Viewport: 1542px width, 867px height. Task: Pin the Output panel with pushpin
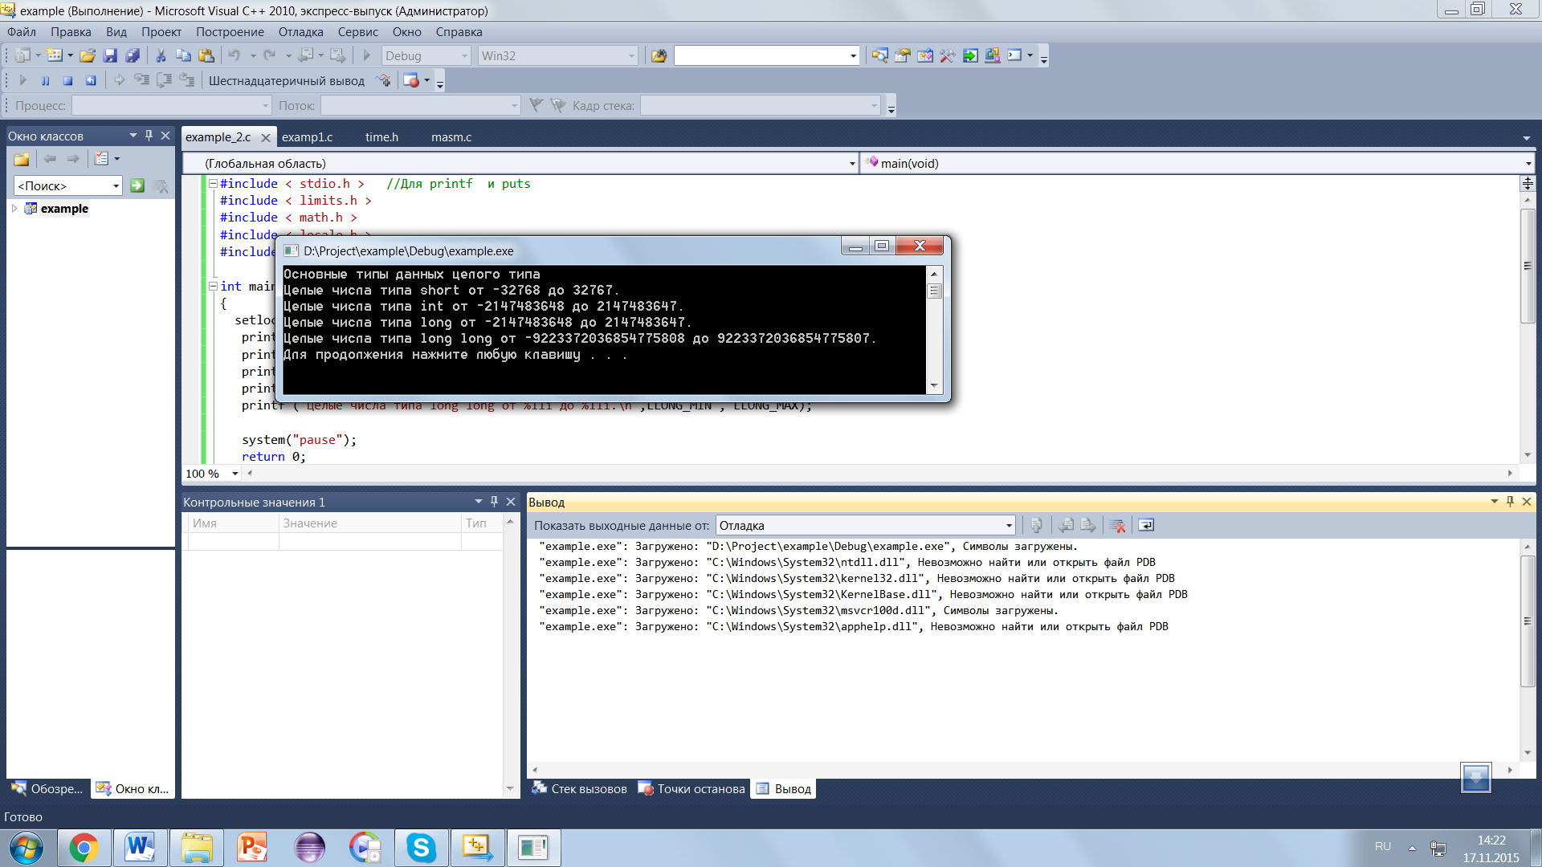coord(1510,502)
